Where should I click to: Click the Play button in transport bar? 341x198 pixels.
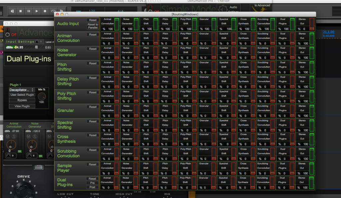coord(37,11)
